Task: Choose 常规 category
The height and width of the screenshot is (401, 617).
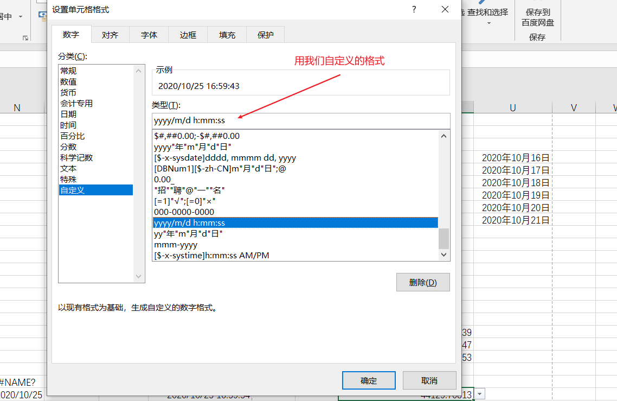Action: (x=95, y=71)
